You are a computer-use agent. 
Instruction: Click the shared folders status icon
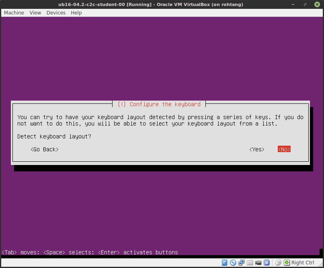tap(250, 262)
